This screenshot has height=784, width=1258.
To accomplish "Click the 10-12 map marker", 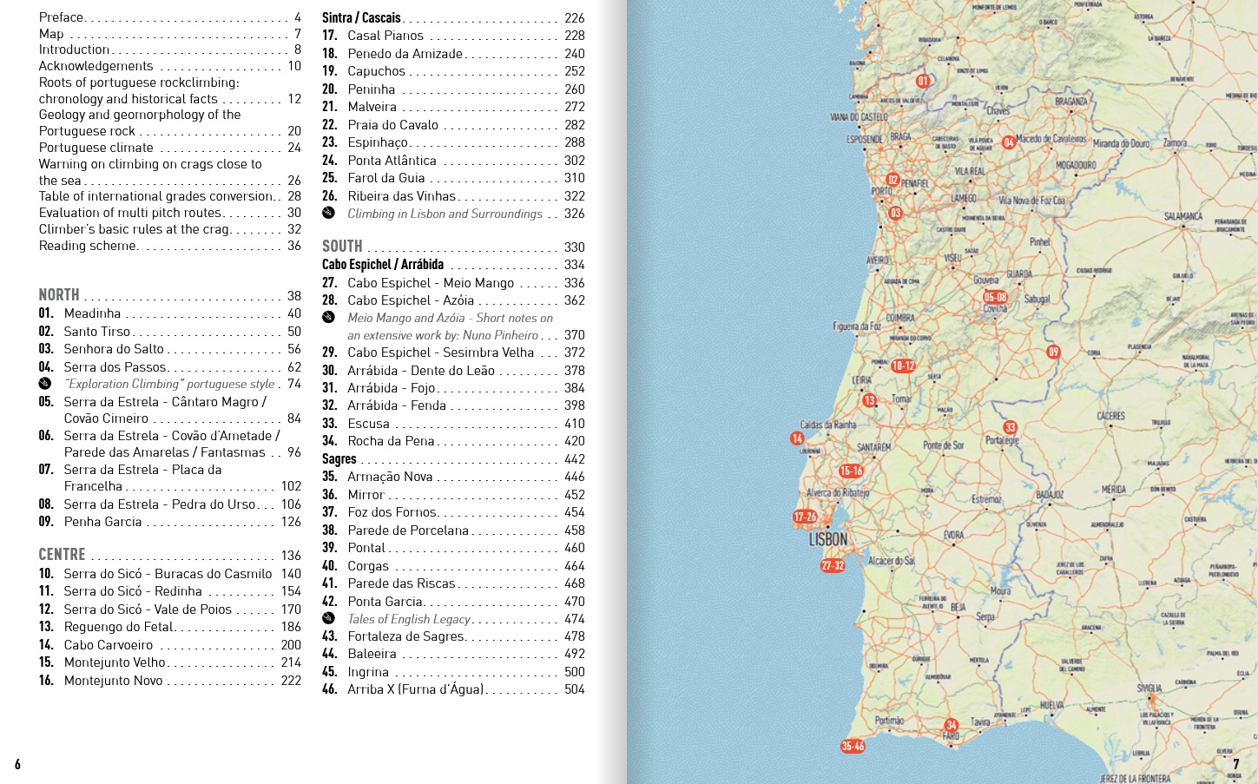I will 903,366.
